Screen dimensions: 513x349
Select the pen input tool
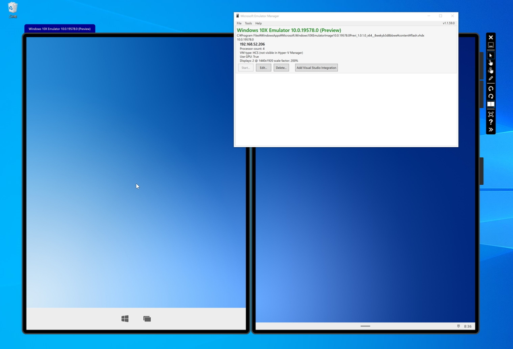pyautogui.click(x=491, y=78)
